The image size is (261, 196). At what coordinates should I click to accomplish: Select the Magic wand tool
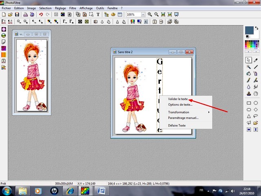point(248,67)
